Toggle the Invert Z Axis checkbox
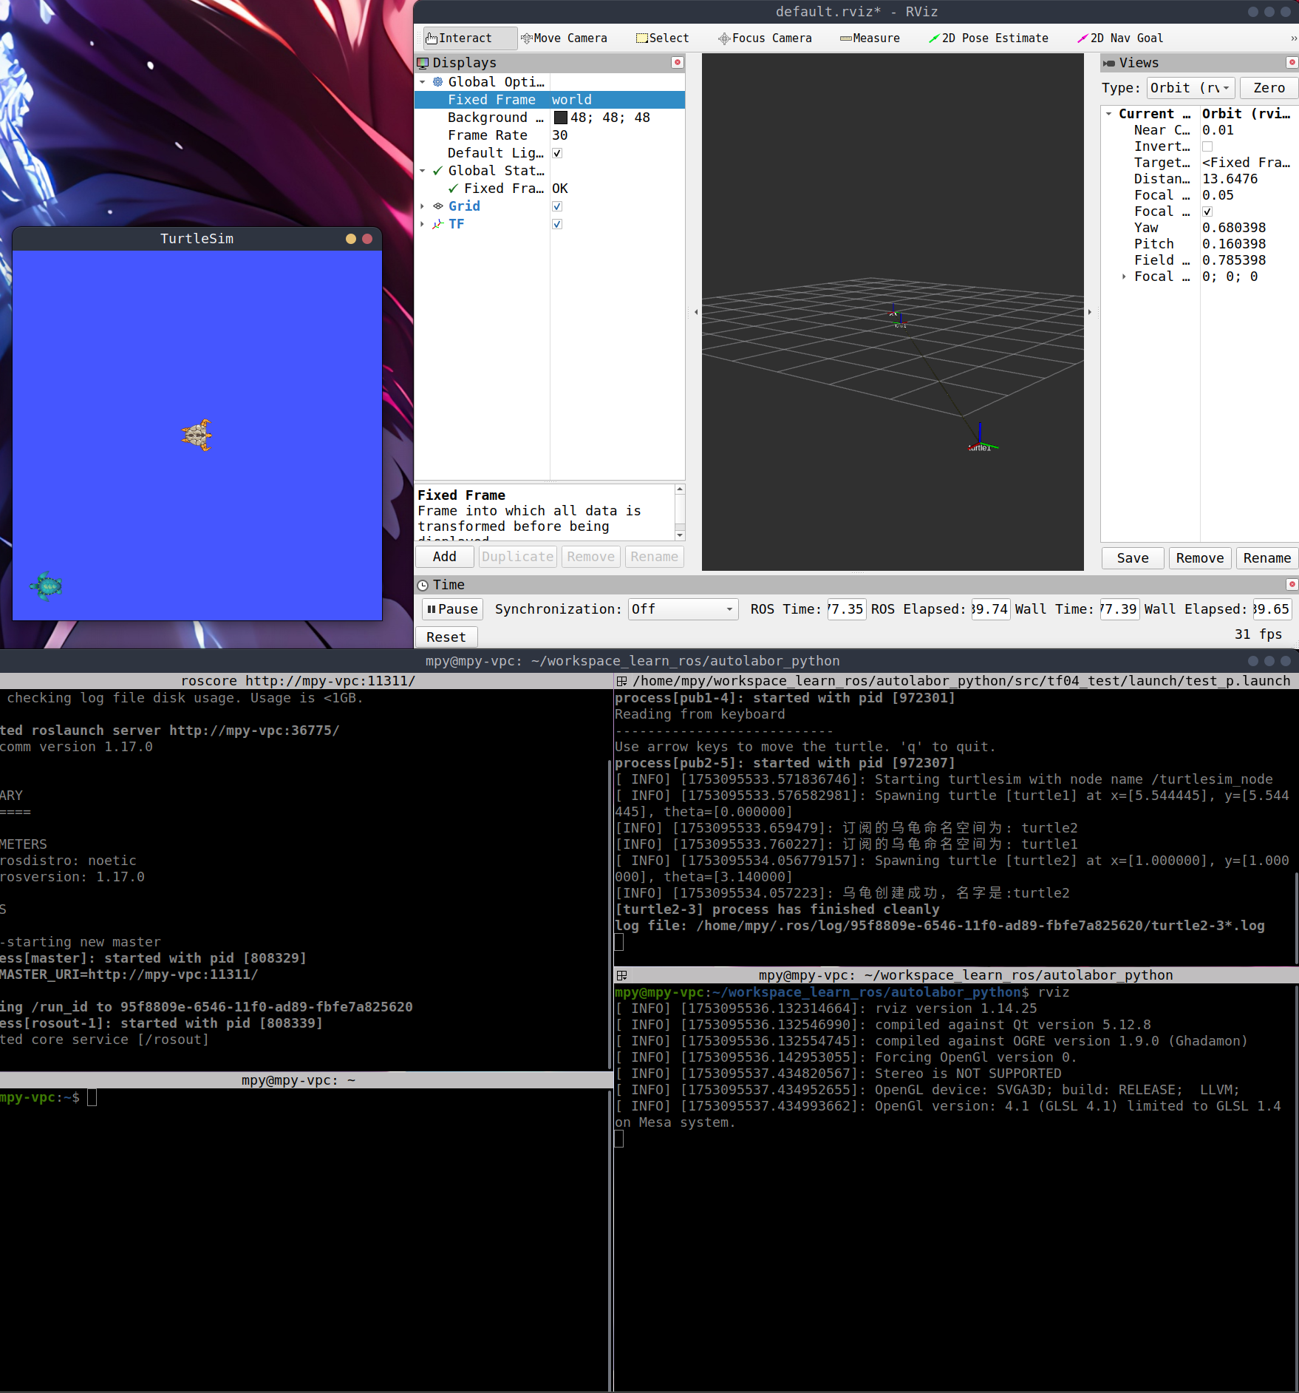Viewport: 1299px width, 1393px height. [1207, 146]
